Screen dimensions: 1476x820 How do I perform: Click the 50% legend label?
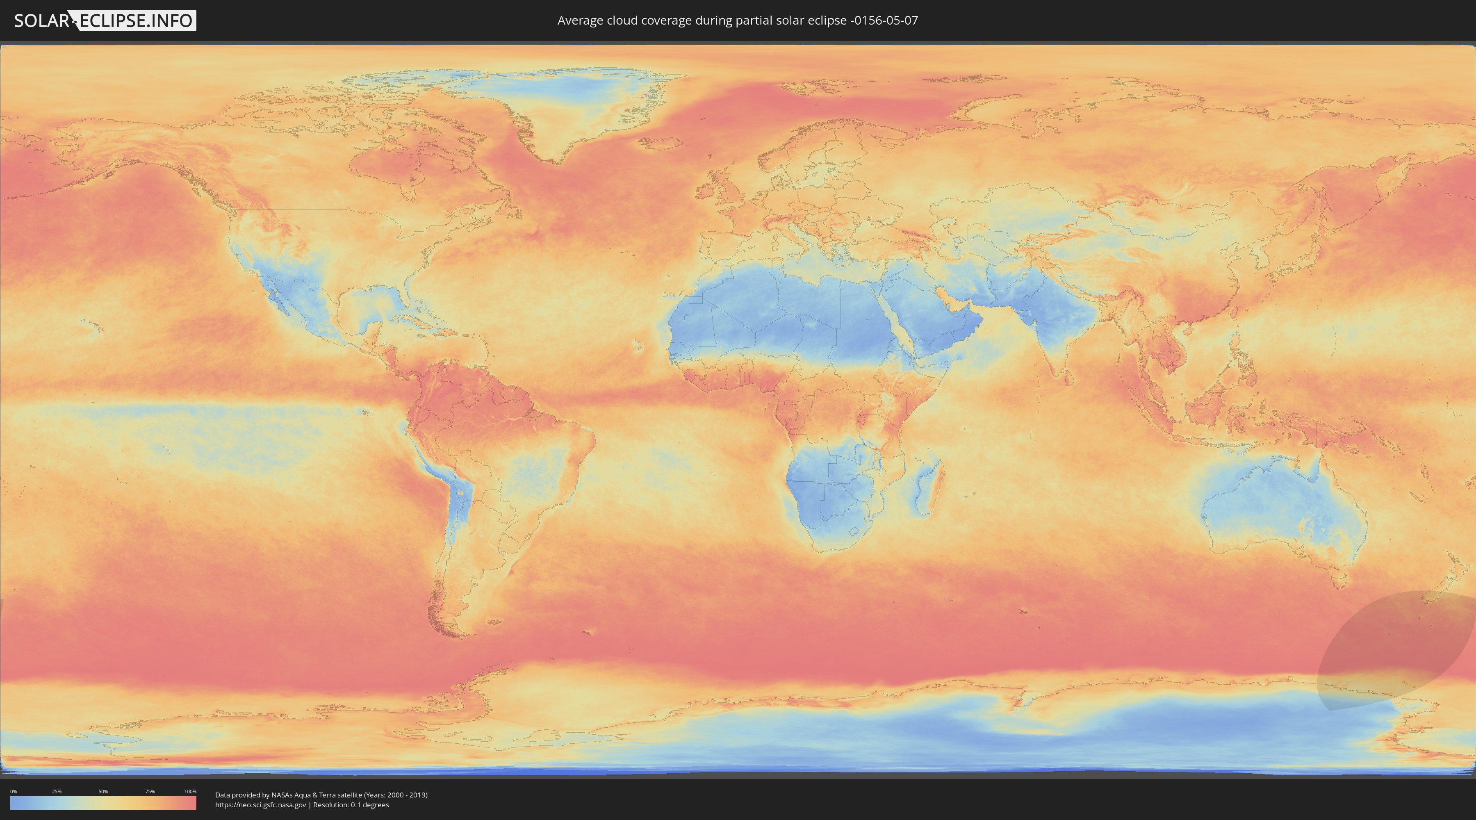103,791
